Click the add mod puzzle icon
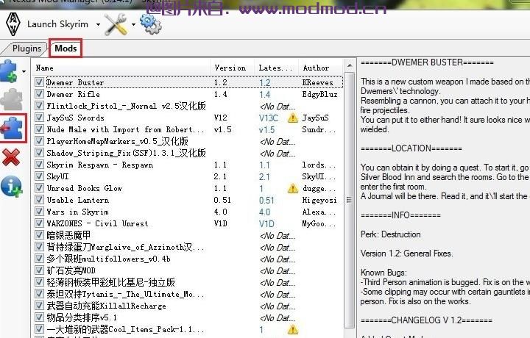This screenshot has height=338, width=530. tap(9, 71)
